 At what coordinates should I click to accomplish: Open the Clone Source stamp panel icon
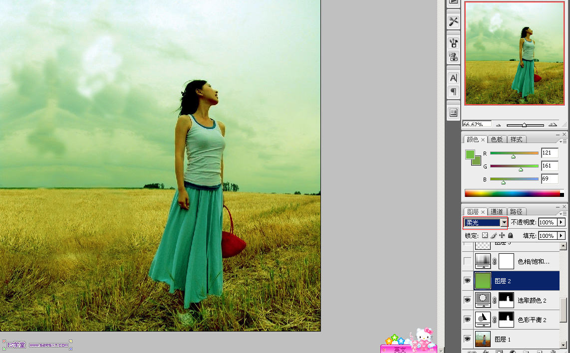point(453,57)
